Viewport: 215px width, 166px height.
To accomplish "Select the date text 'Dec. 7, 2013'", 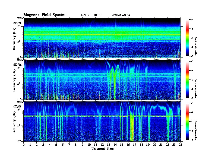I will tap(91, 15).
